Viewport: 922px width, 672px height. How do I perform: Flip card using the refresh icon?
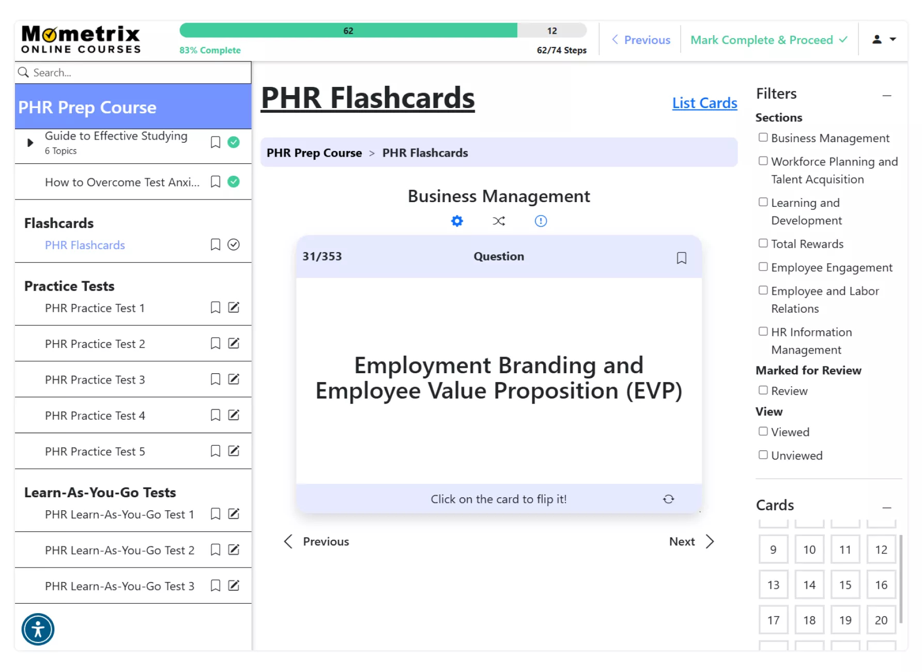tap(668, 499)
